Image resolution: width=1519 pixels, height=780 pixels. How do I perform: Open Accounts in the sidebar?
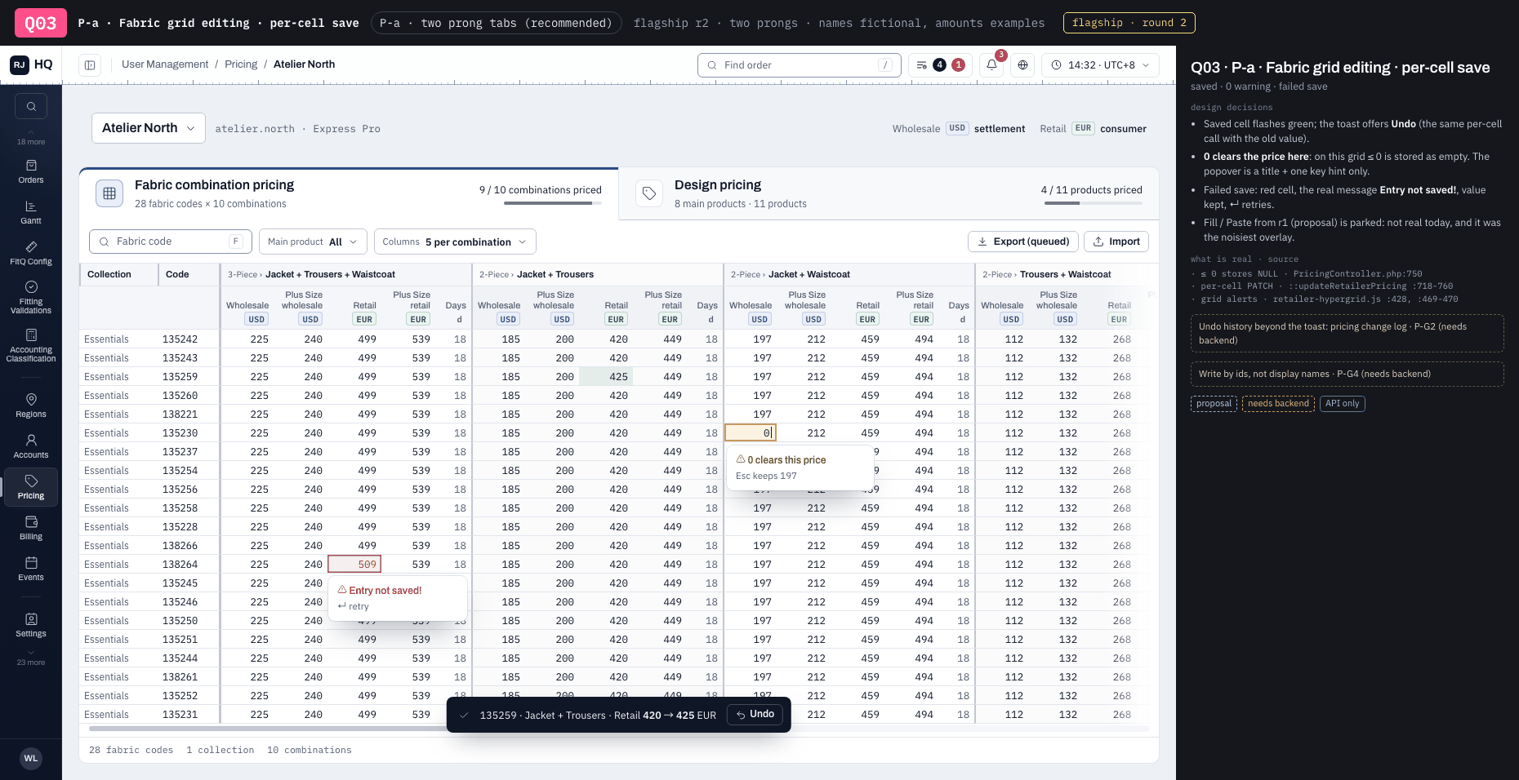(31, 446)
